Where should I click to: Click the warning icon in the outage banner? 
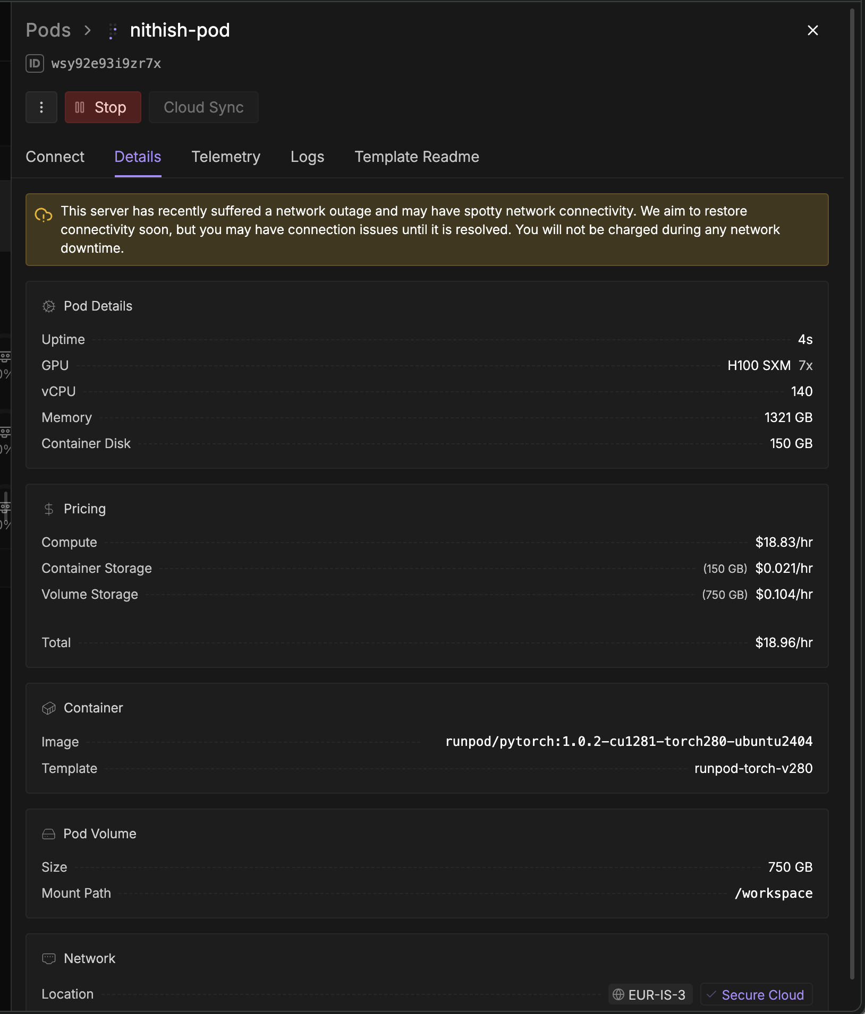[44, 214]
